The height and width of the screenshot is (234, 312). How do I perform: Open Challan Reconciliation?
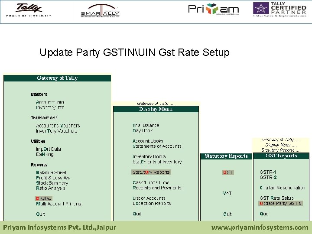[x=283, y=188]
